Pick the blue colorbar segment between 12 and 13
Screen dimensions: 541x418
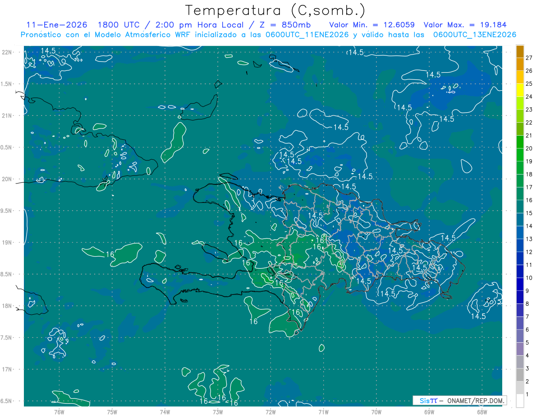tap(520, 245)
